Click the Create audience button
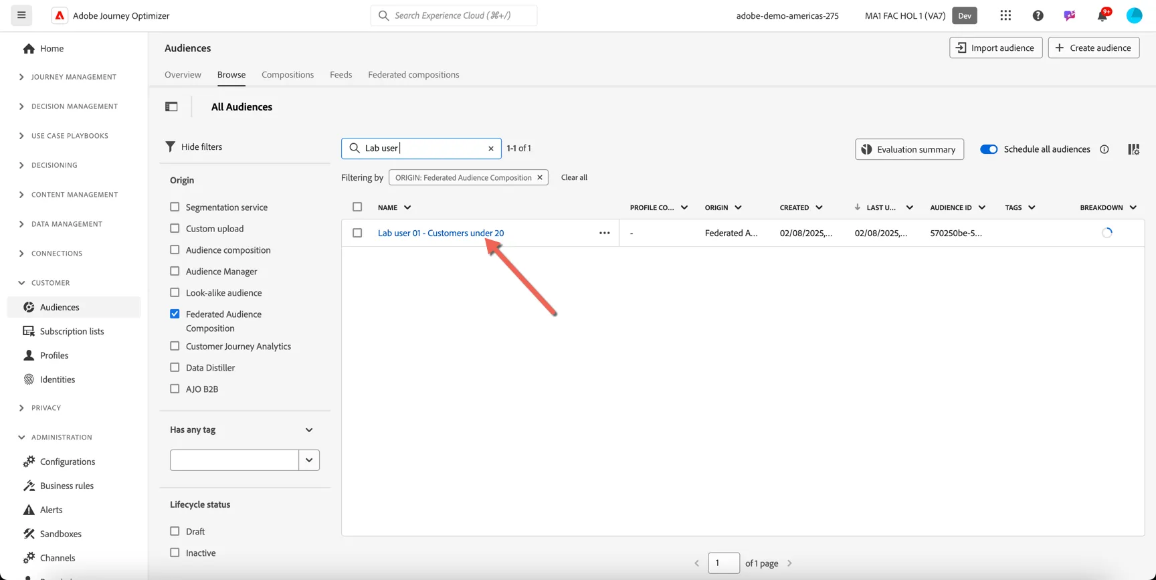 (x=1093, y=47)
